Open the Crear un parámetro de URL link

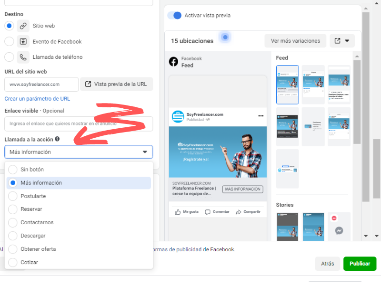click(37, 99)
